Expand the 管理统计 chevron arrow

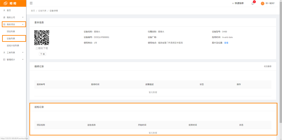[x=23, y=59]
